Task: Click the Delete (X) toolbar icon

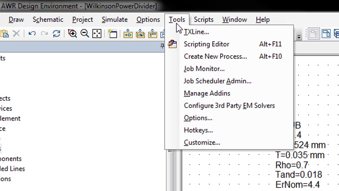Action: [x=16, y=34]
